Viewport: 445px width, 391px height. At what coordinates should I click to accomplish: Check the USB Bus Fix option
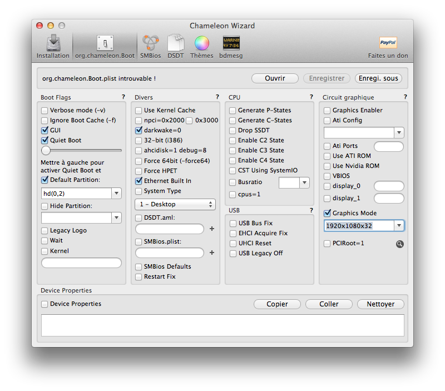click(233, 223)
